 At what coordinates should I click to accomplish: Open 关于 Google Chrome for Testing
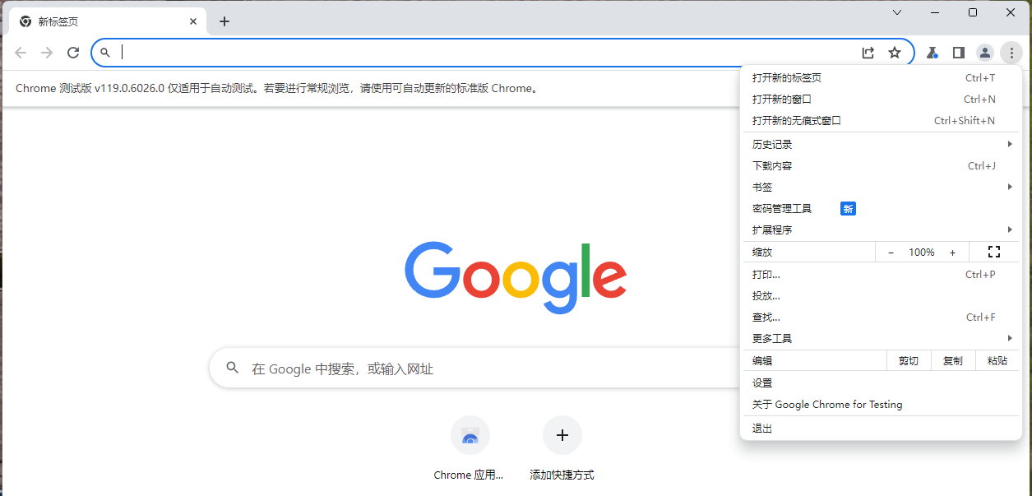pos(882,405)
